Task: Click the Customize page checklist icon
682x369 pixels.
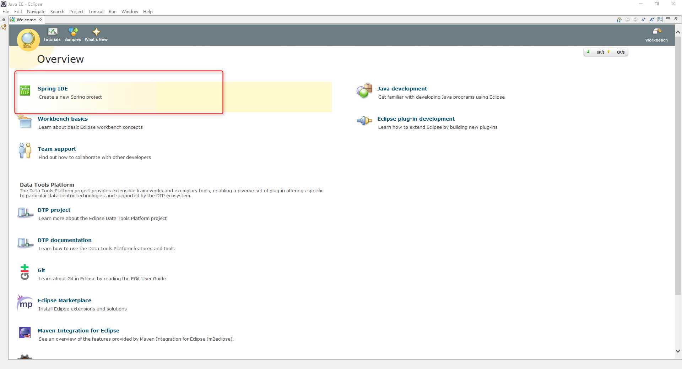Action: [660, 20]
